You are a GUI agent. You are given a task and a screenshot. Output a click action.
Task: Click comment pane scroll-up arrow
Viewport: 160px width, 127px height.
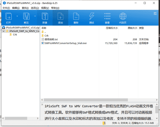click(x=157, y=104)
